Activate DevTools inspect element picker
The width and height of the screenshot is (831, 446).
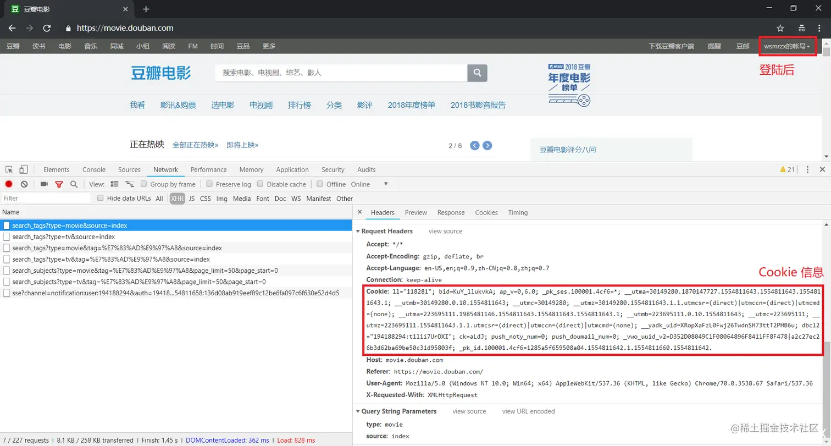[9, 169]
